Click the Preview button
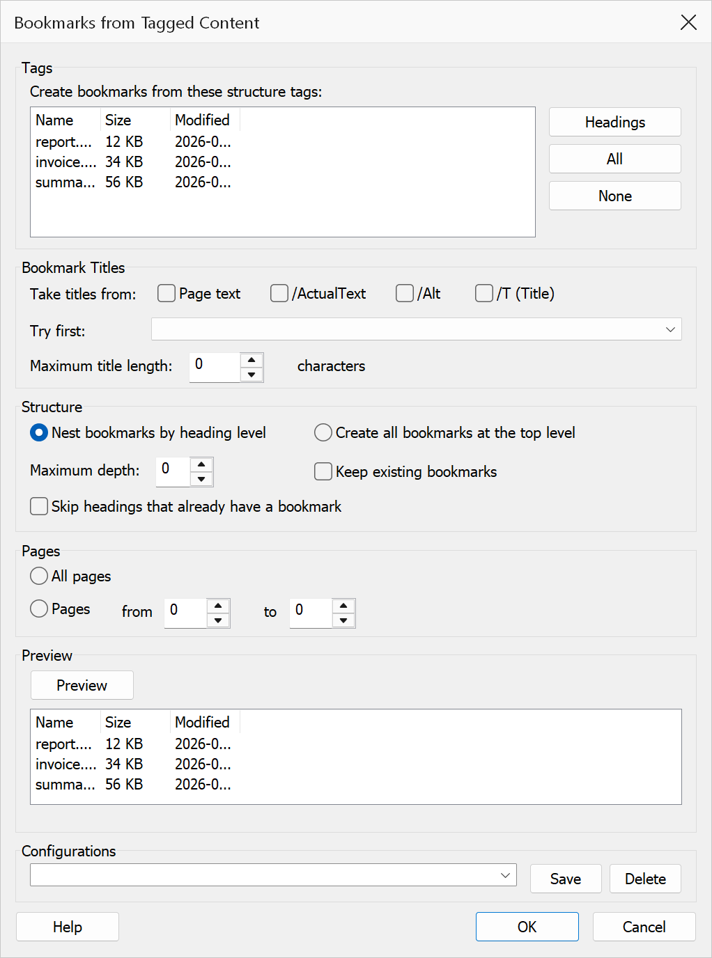 (82, 685)
